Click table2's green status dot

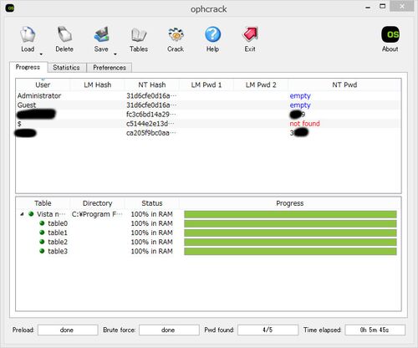pos(42,242)
